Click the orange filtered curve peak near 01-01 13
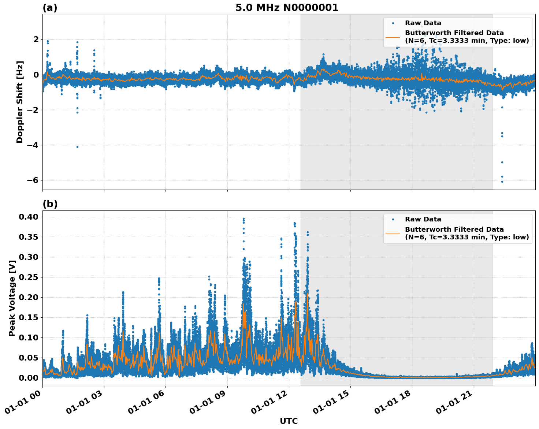The width and height of the screenshot is (539, 429). pyautogui.click(x=308, y=293)
